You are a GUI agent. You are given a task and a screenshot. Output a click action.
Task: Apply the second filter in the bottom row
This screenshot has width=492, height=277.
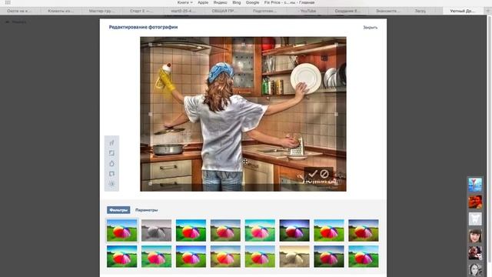click(156, 256)
